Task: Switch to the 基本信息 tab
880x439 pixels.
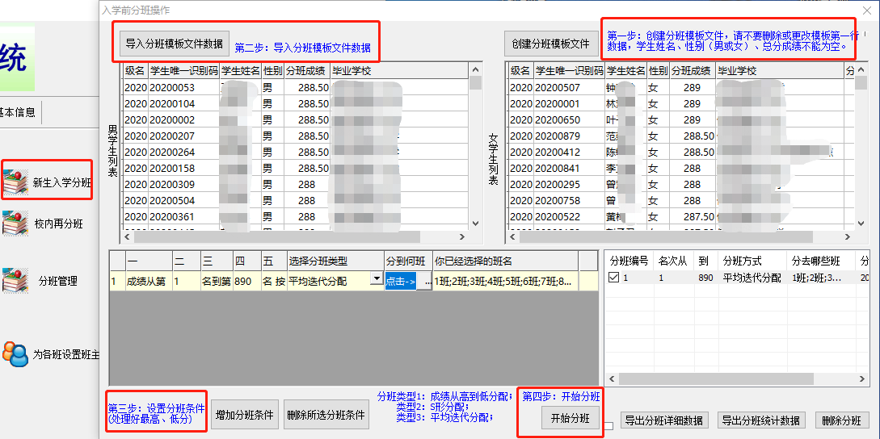Action: [x=19, y=112]
